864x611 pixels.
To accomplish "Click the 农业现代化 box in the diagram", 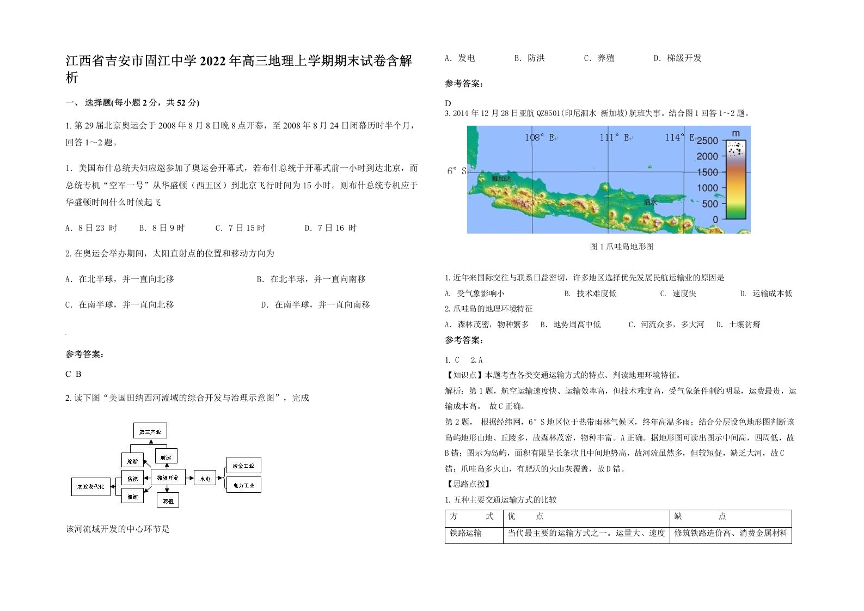I will click(x=90, y=486).
